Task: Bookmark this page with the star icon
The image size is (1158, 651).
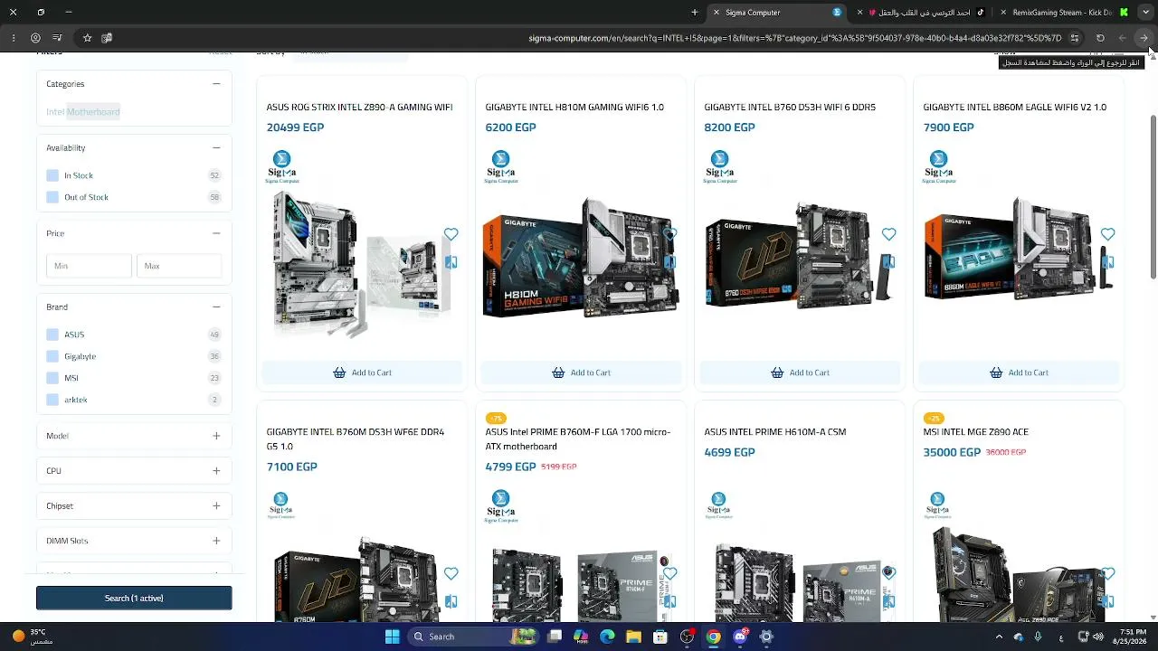Action: (x=87, y=38)
